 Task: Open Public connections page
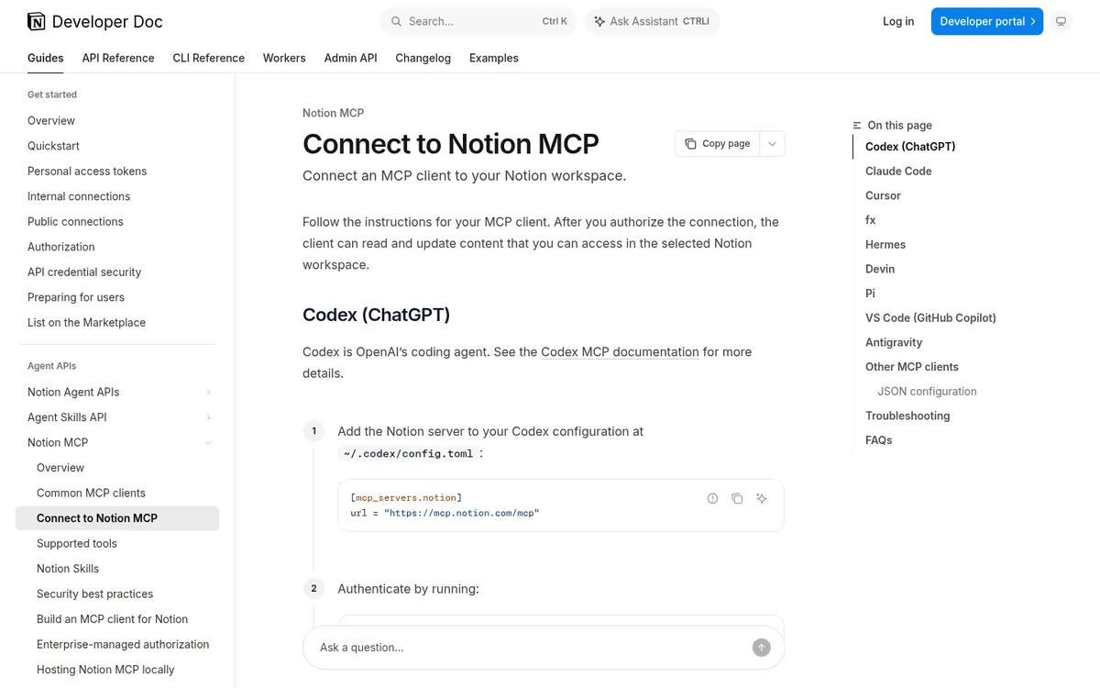pyautogui.click(x=75, y=222)
